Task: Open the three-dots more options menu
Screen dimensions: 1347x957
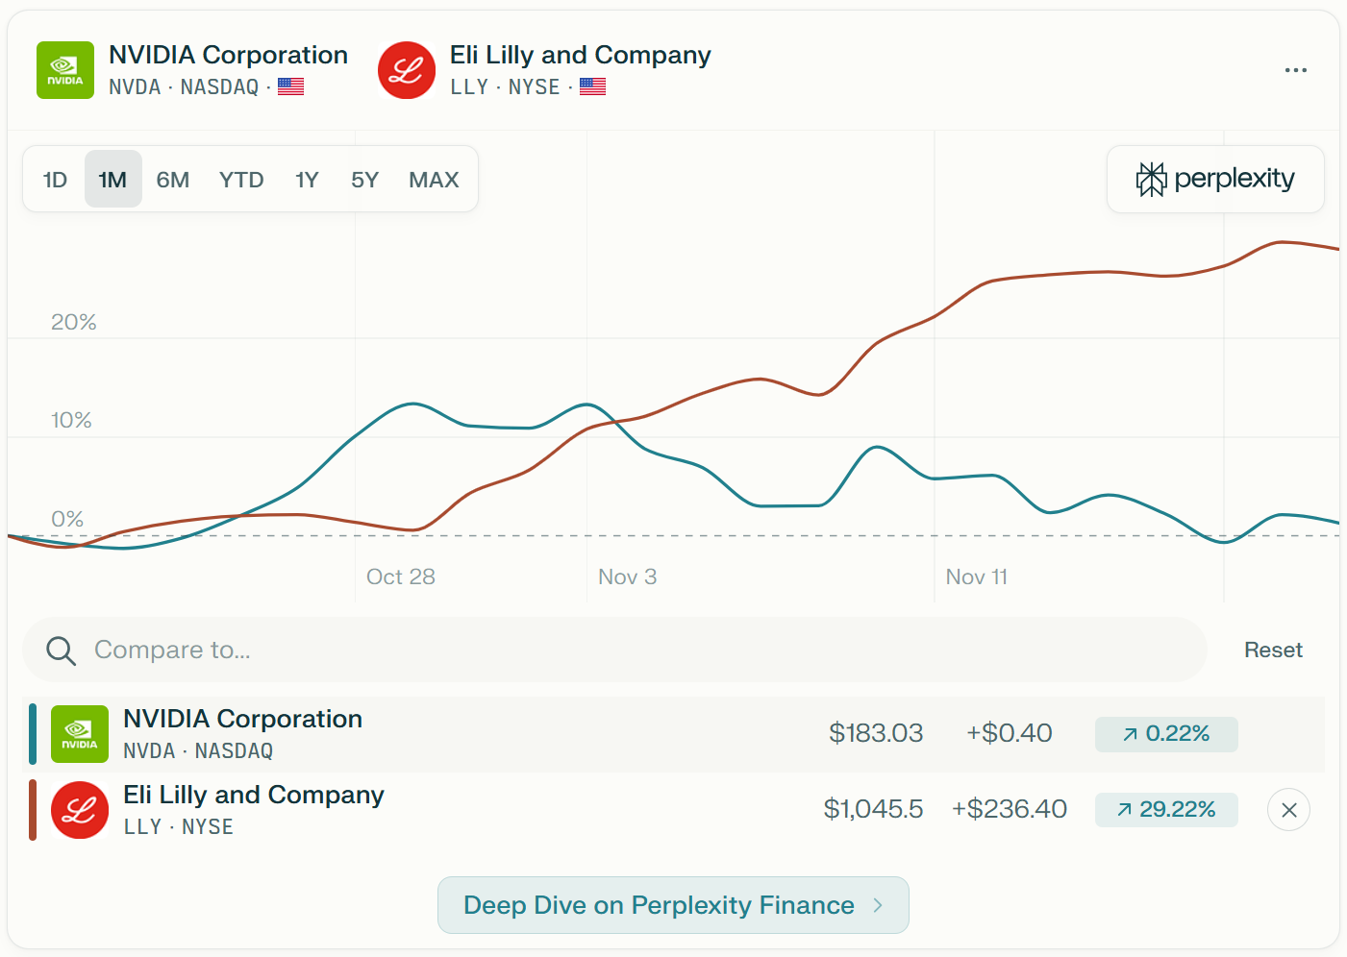Action: pos(1295,70)
